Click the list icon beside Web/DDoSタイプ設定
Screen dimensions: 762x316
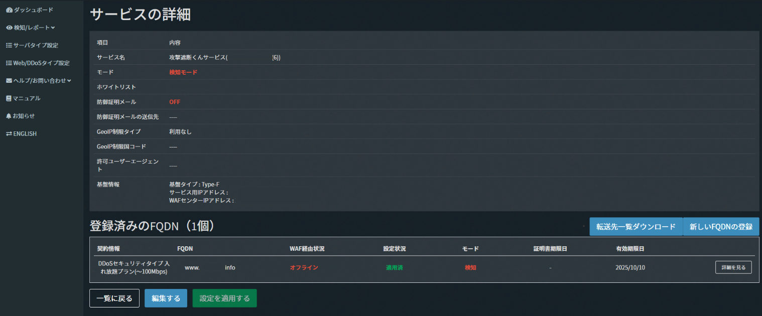click(x=9, y=63)
